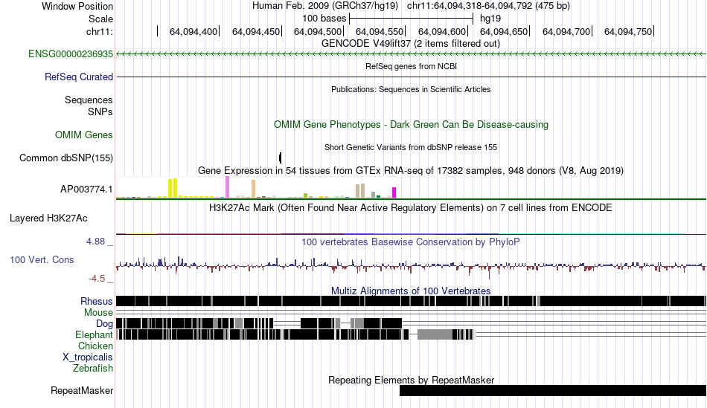This screenshot has height=408, width=707.
Task: Click the 64,094,550 ruler coordinate
Action: [380, 31]
